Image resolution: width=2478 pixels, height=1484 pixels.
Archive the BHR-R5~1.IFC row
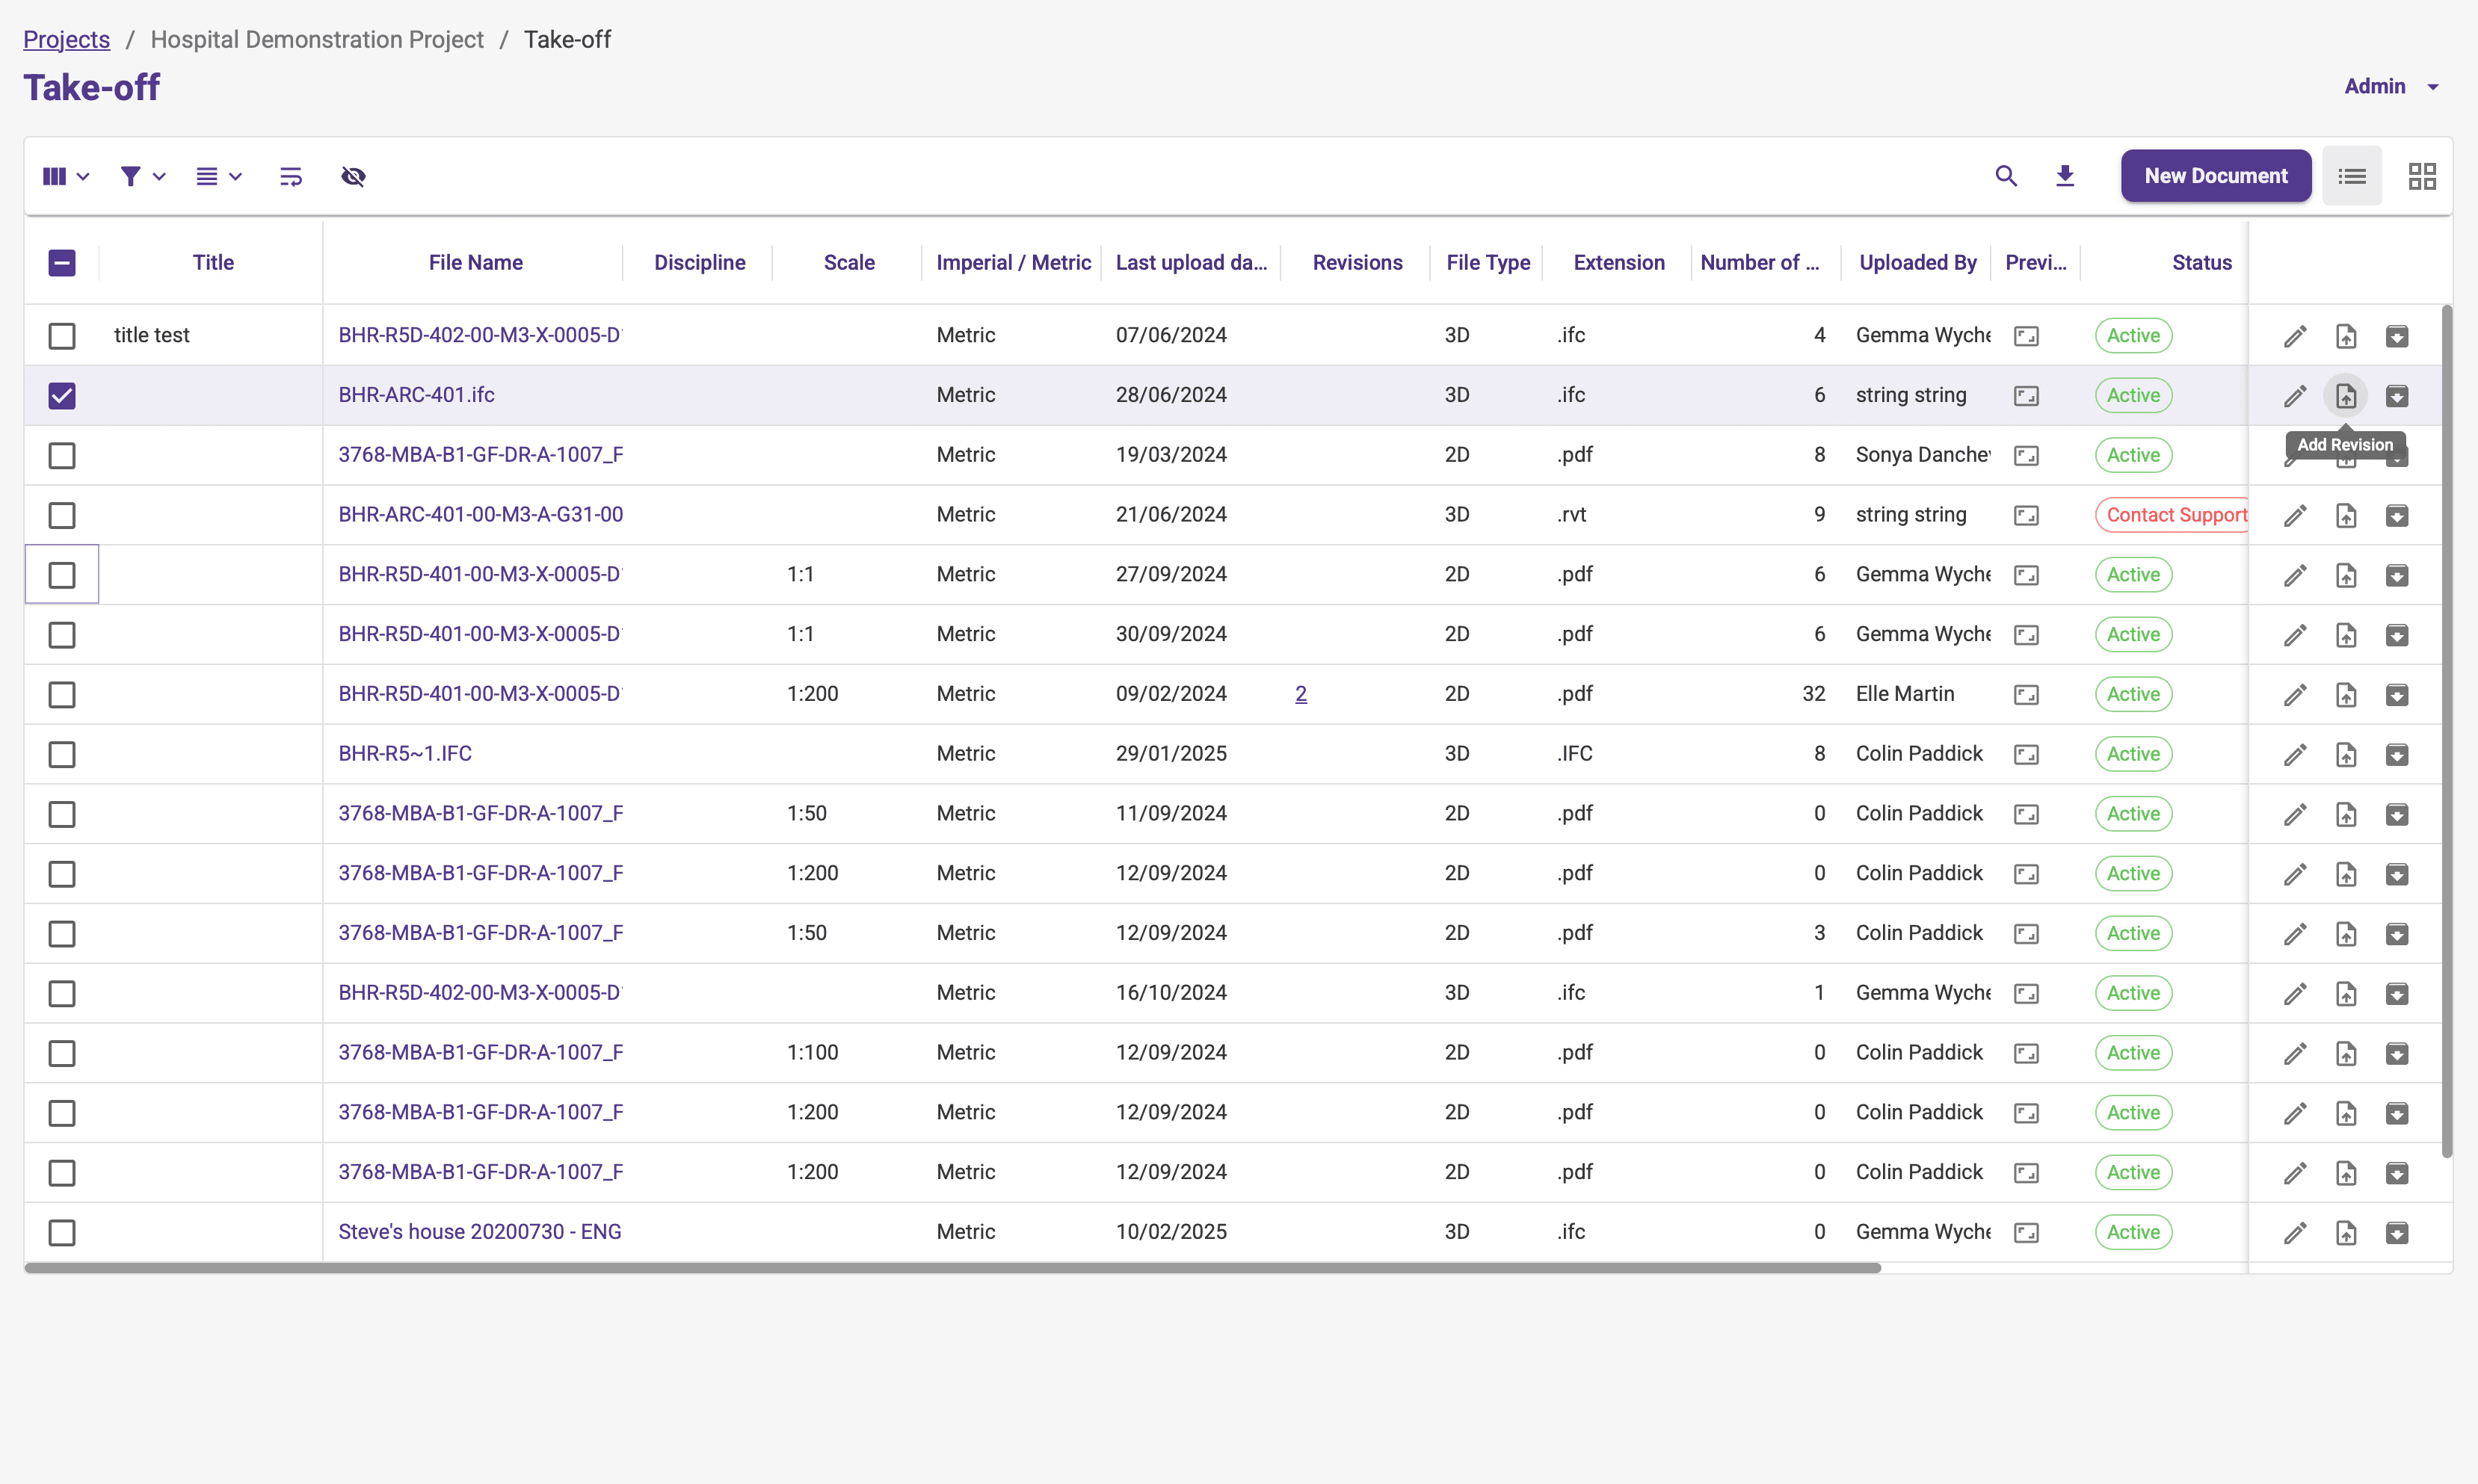point(2396,755)
